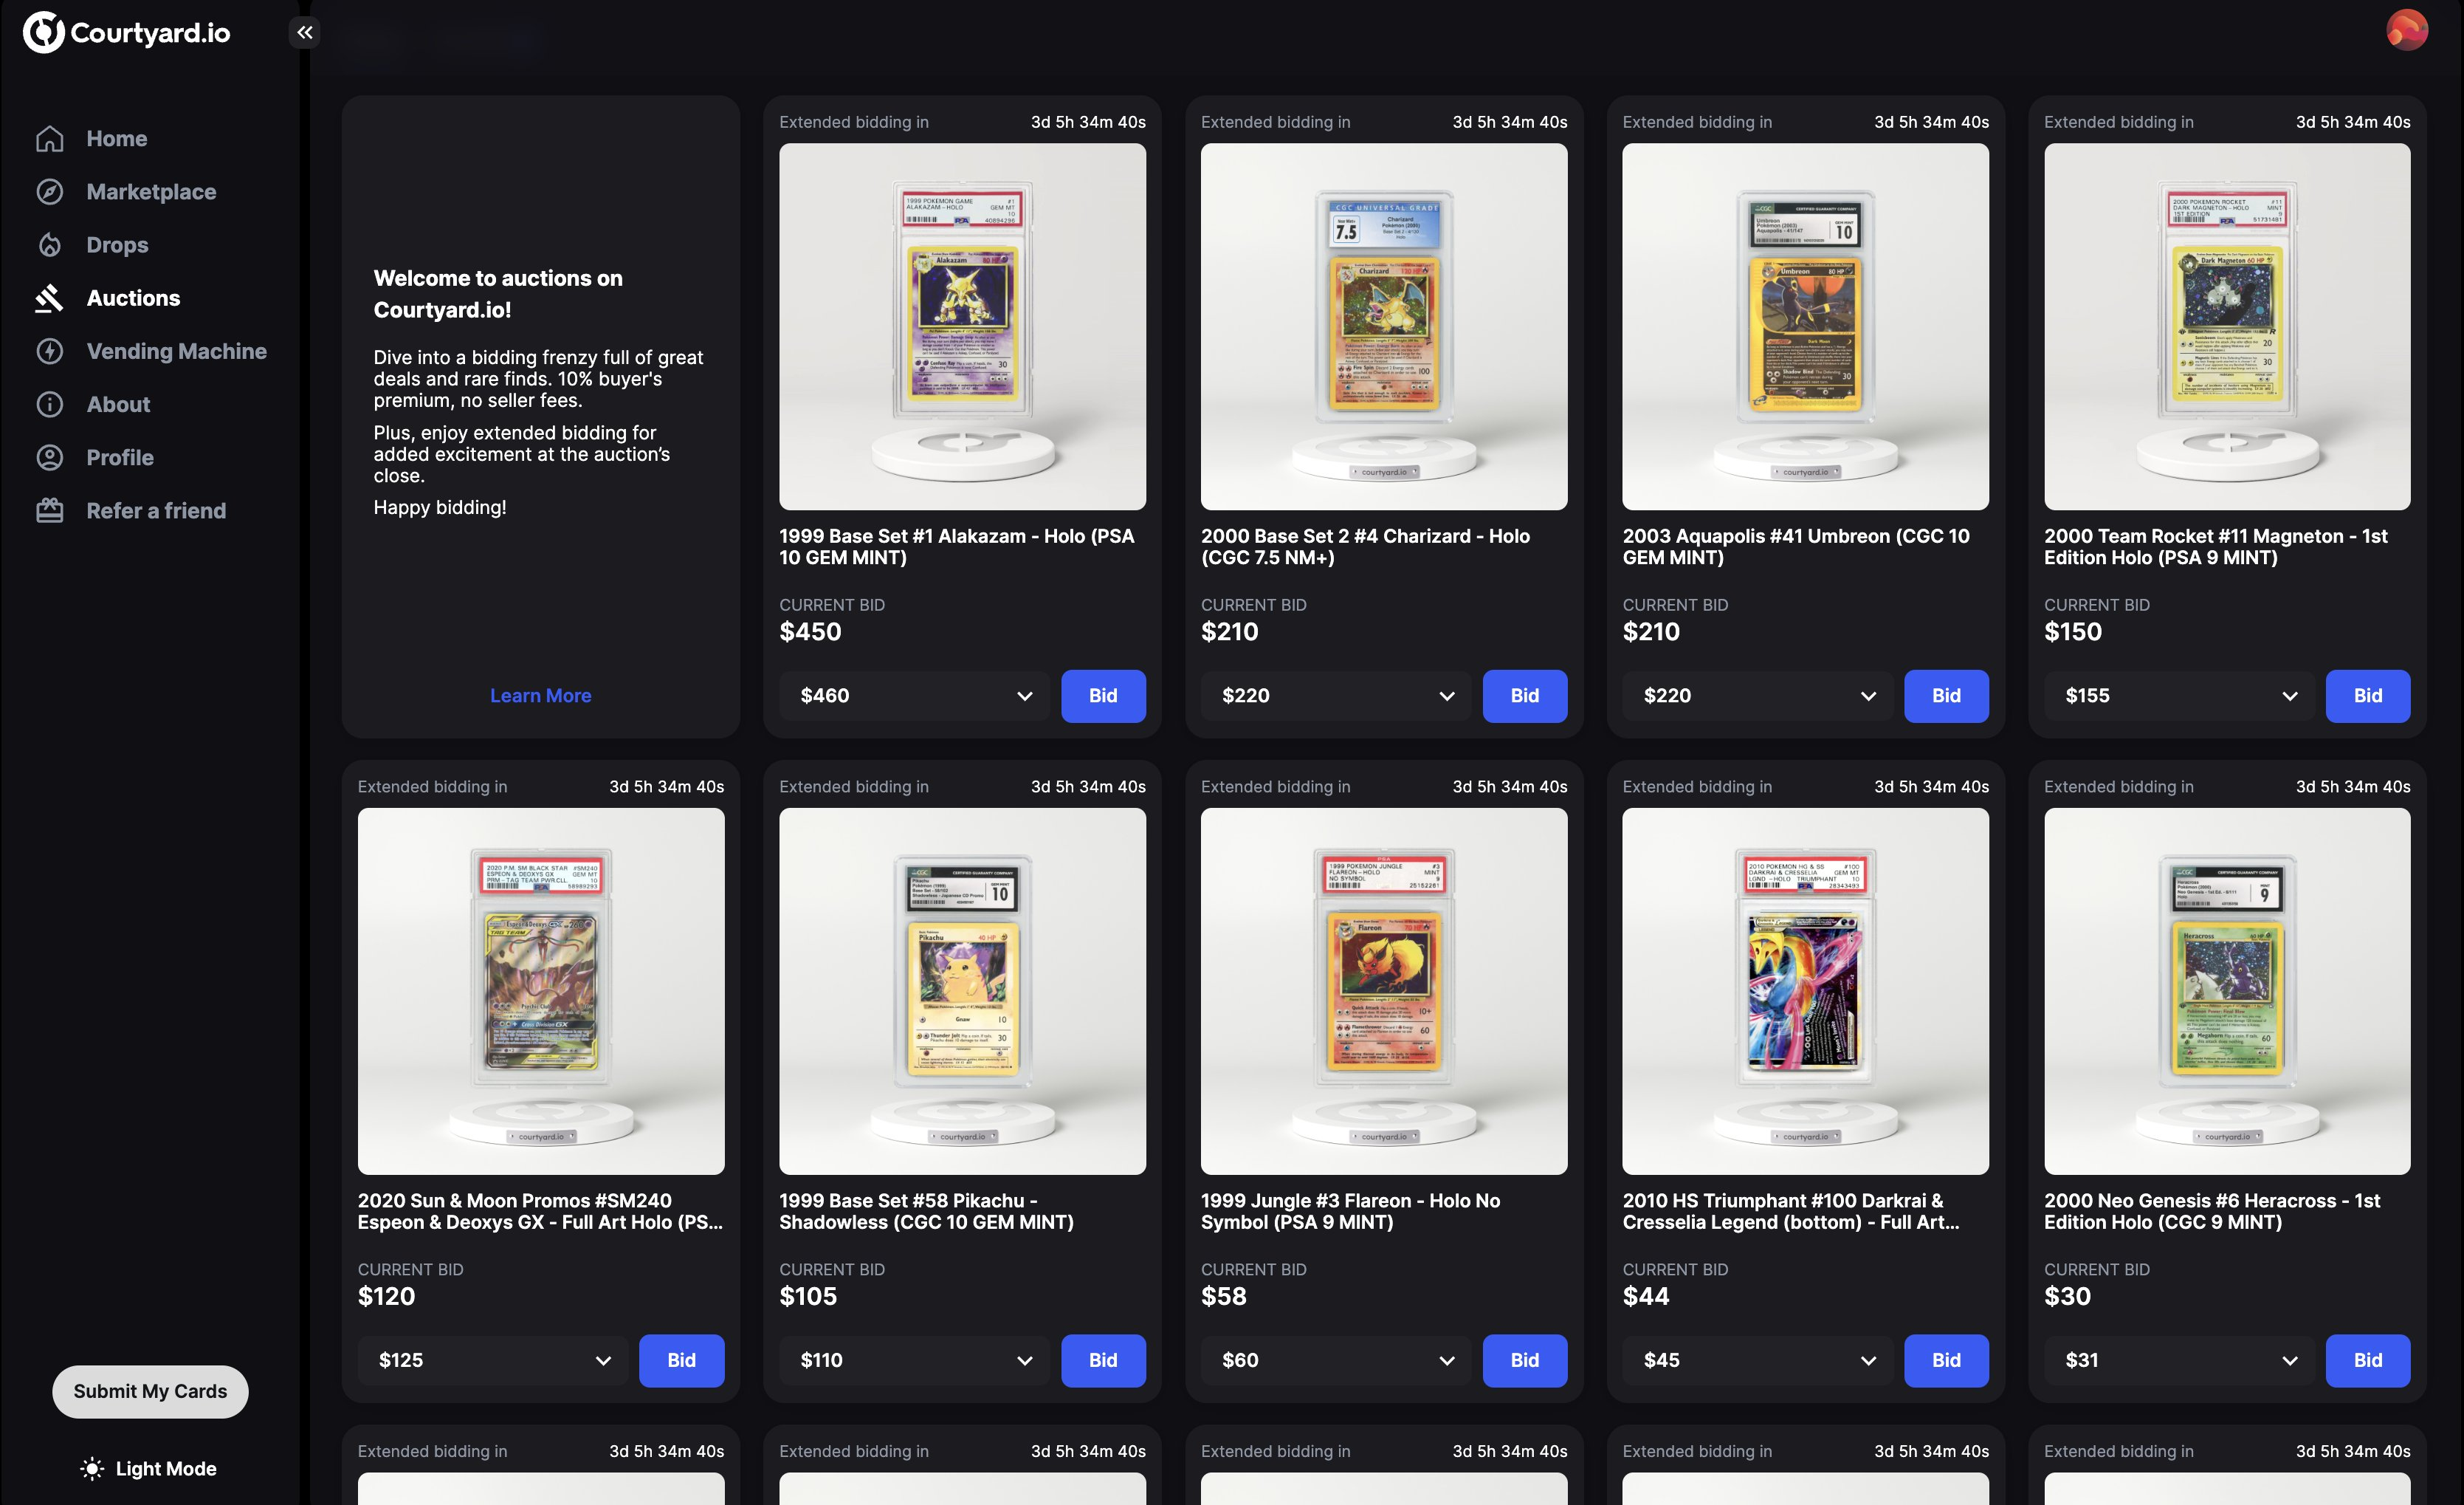
Task: Toggle Light Mode theme
Action: (x=149, y=1468)
